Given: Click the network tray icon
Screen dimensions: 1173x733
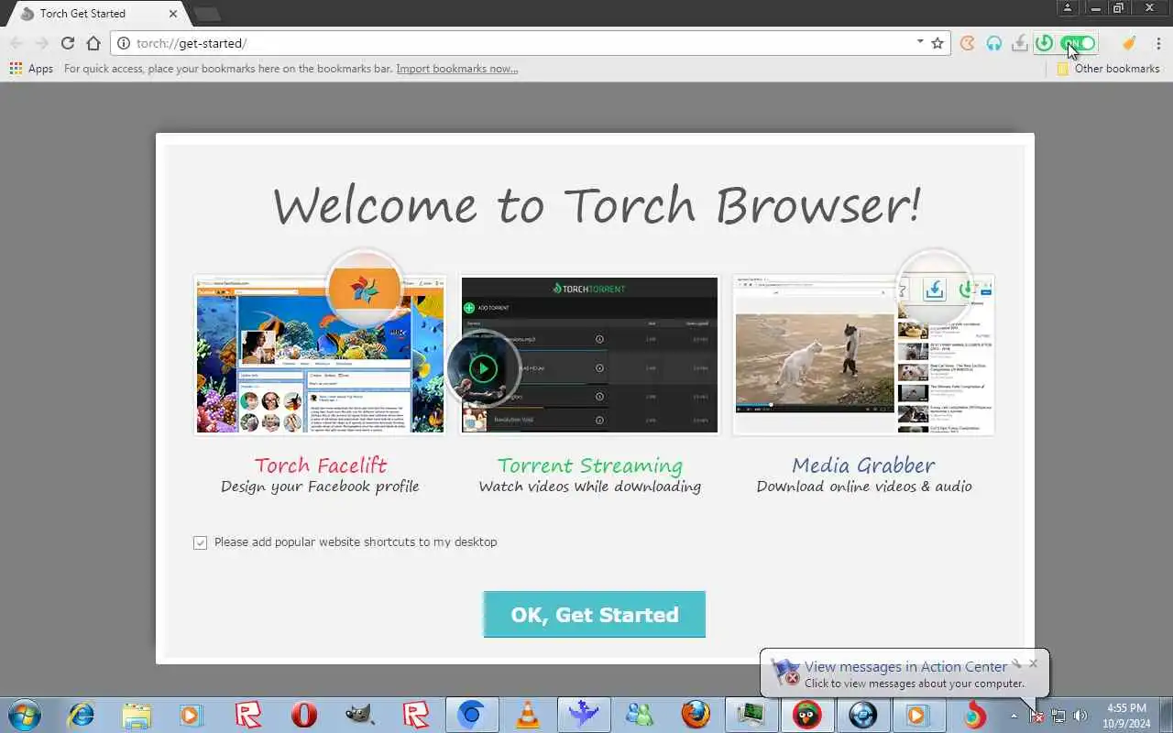Looking at the screenshot, I should [x=1059, y=716].
